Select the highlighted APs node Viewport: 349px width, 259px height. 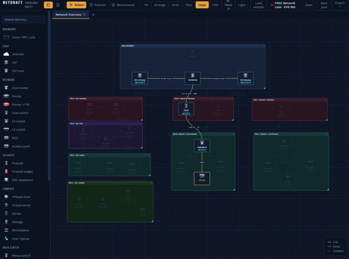point(202,179)
